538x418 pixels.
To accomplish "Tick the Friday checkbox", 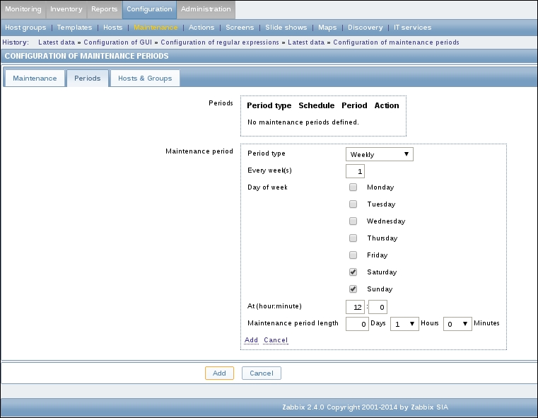I will 353,255.
